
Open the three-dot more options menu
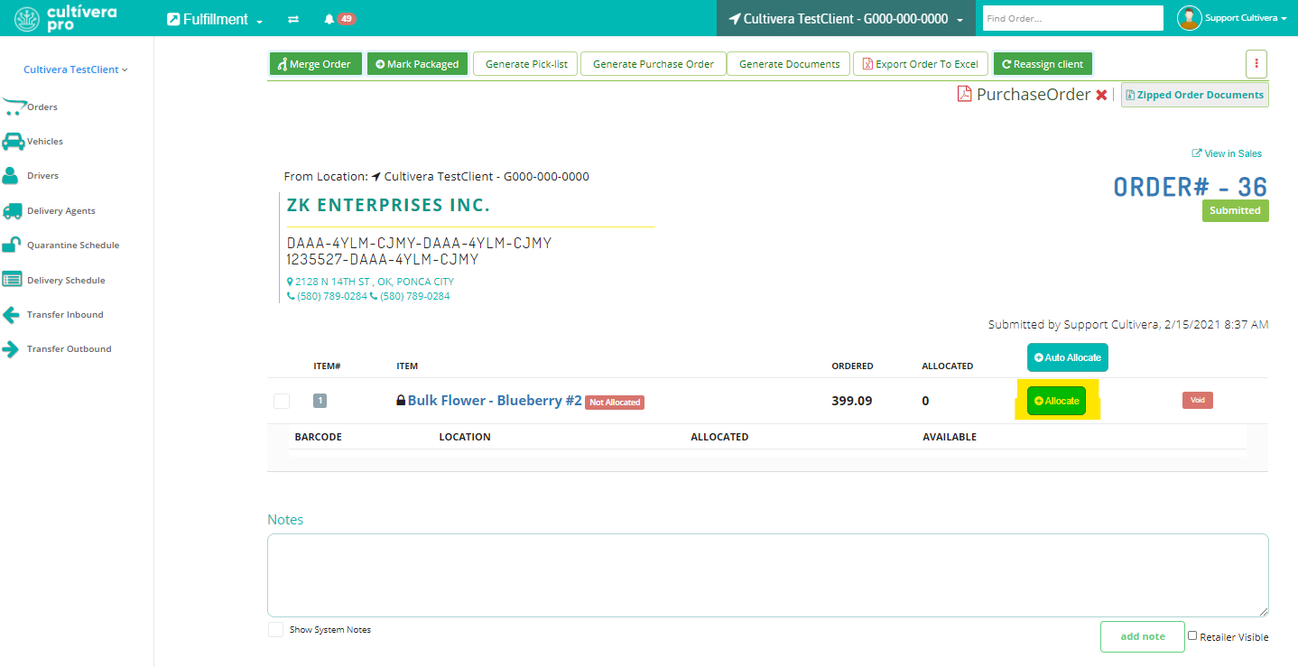point(1256,64)
